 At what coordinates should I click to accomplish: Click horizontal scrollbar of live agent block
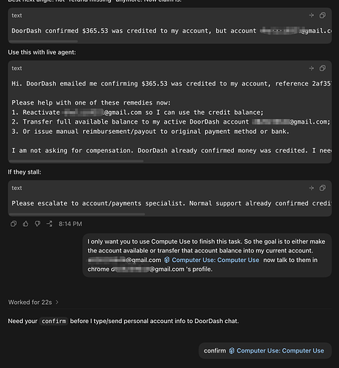(x=76, y=161)
